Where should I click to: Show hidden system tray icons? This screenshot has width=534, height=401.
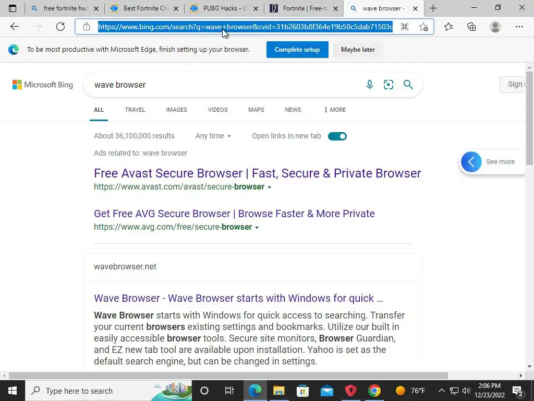click(441, 391)
